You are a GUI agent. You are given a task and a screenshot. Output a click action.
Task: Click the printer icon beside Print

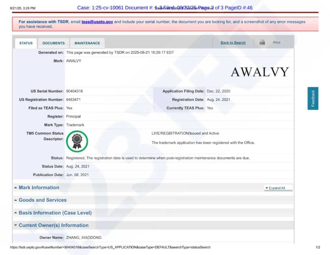[262, 42]
